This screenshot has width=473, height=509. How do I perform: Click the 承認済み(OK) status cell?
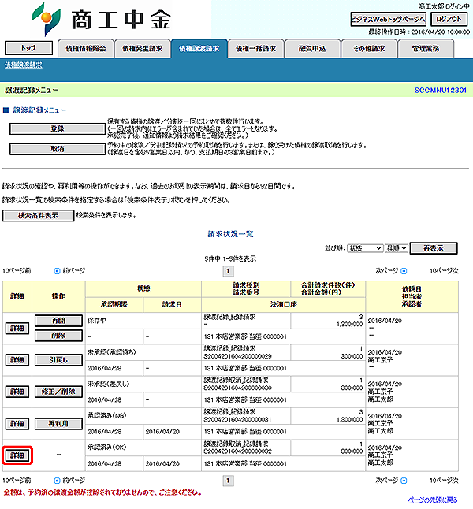click(x=143, y=448)
